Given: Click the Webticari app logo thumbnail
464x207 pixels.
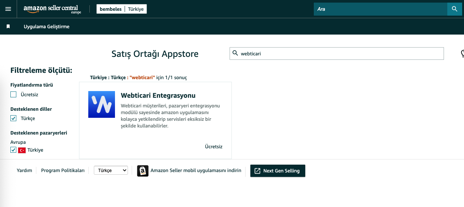Looking at the screenshot, I should [102, 104].
